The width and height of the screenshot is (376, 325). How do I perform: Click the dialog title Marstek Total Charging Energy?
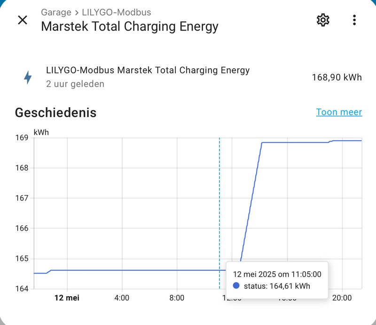(130, 26)
